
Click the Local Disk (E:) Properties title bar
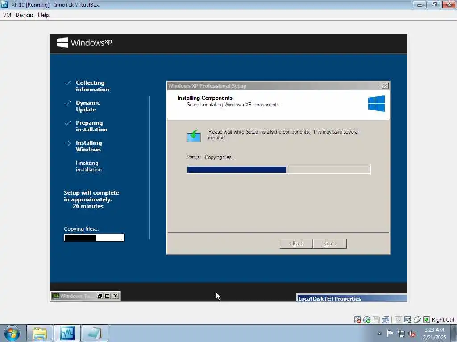(x=352, y=298)
